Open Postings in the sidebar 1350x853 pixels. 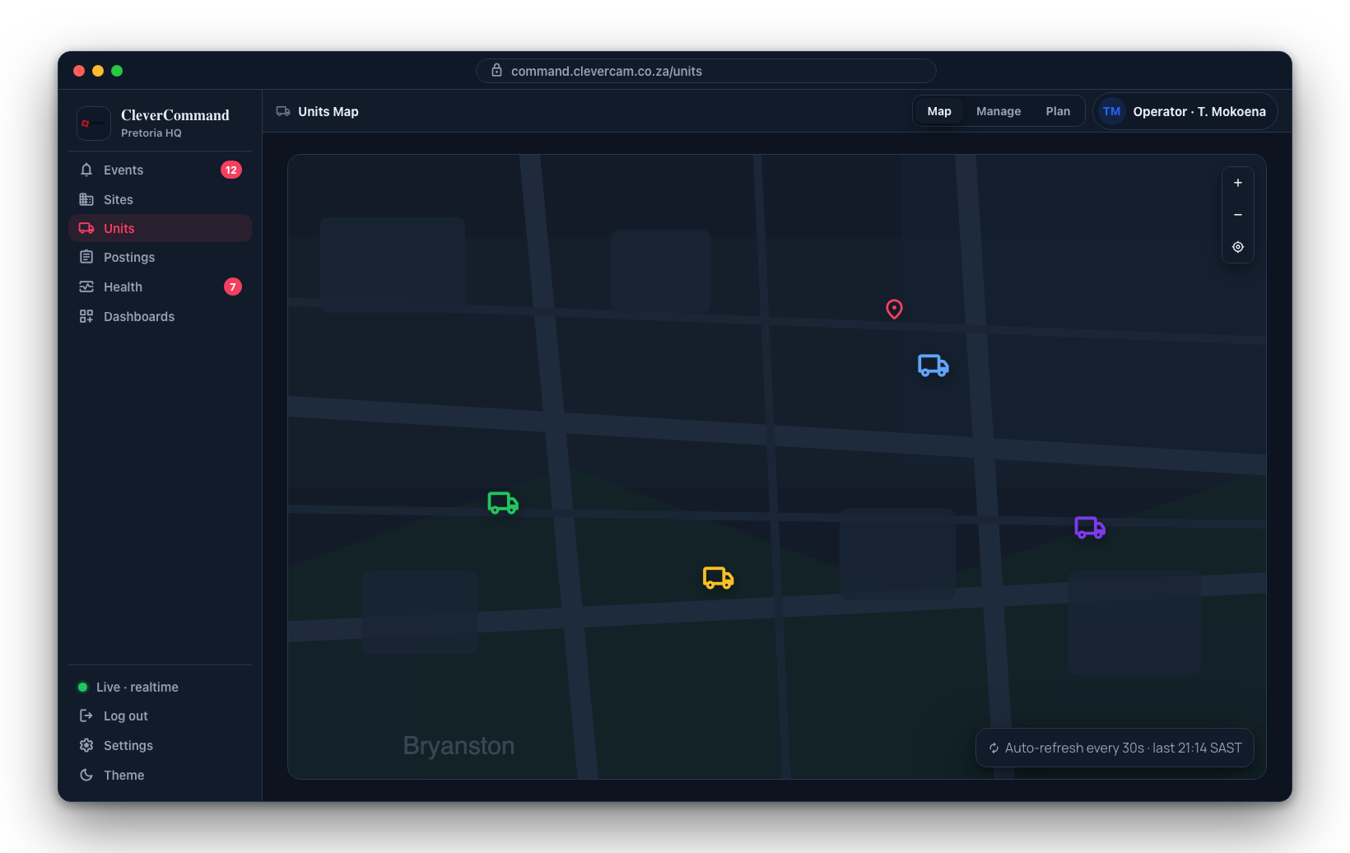point(161,257)
